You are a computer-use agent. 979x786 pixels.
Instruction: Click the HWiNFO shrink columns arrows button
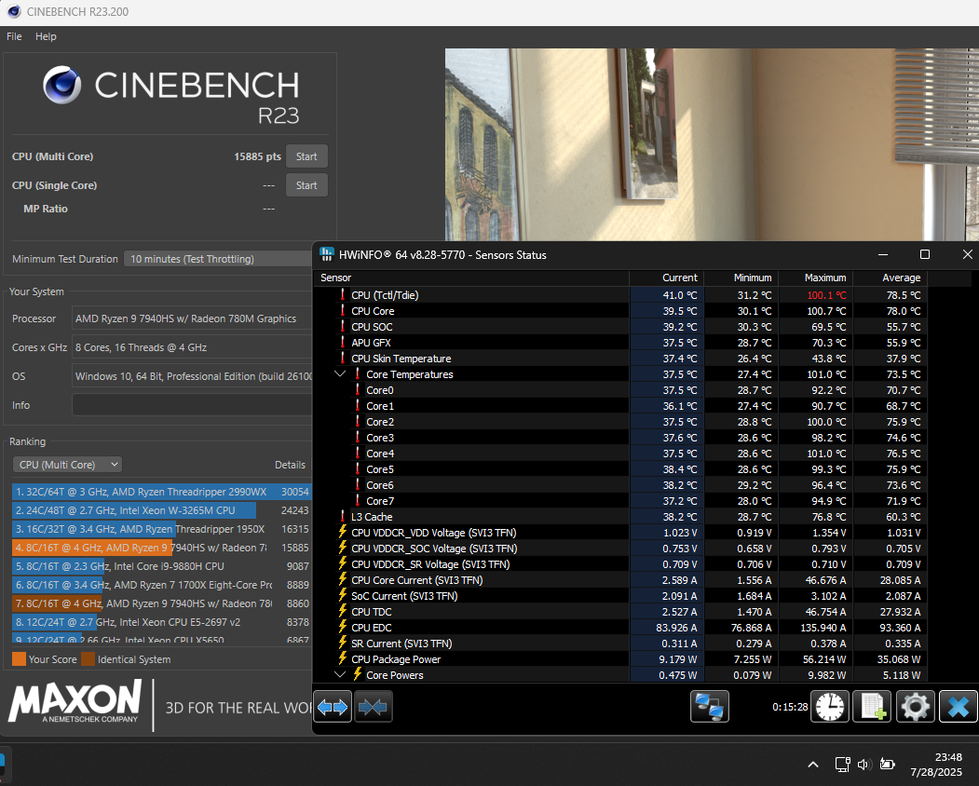(373, 707)
